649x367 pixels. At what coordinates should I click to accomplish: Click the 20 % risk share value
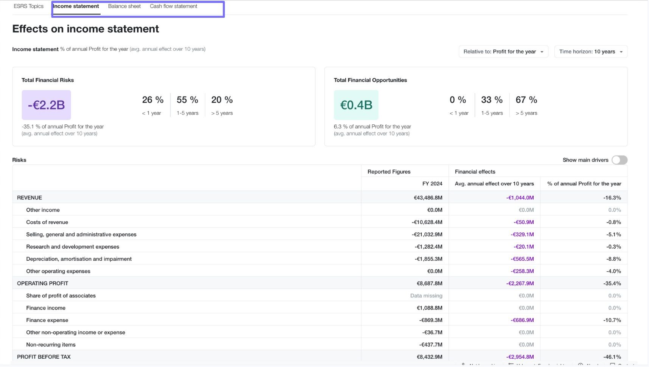tap(222, 100)
